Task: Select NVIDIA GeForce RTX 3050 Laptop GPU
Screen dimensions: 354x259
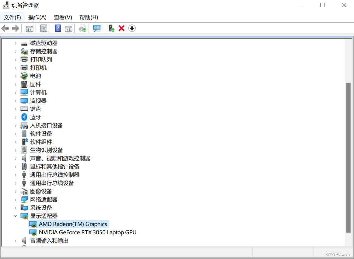Action: [88, 232]
